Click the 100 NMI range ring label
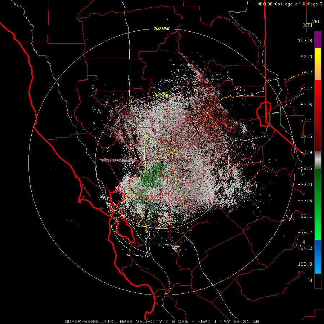 pyautogui.click(x=162, y=28)
